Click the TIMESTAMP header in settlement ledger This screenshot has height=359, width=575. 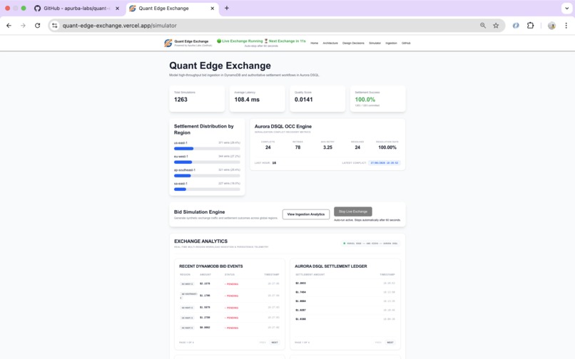pyautogui.click(x=387, y=275)
